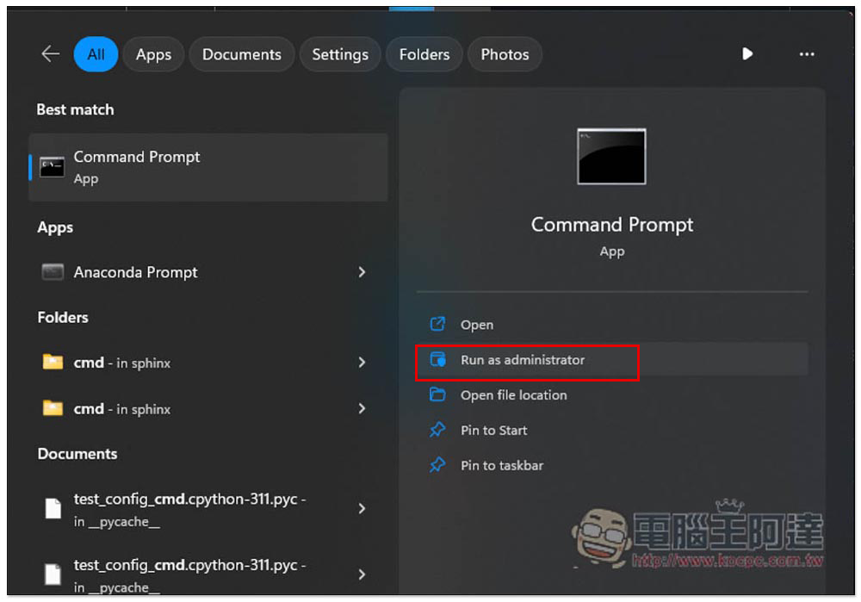
Task: Choose Open file location
Action: pos(612,395)
